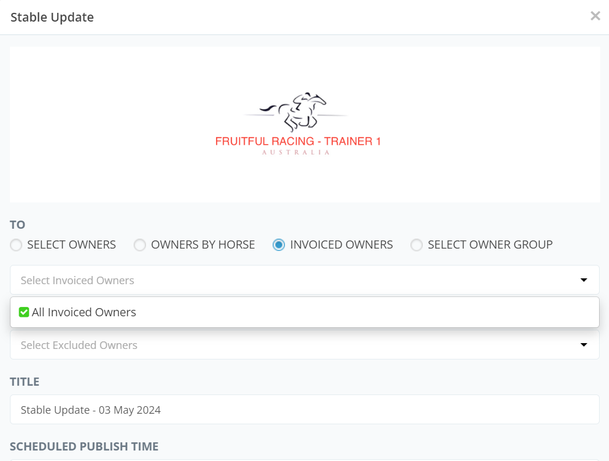Click the SCHEDULED PUBLISH TIME label
609x461 pixels.
click(x=84, y=446)
